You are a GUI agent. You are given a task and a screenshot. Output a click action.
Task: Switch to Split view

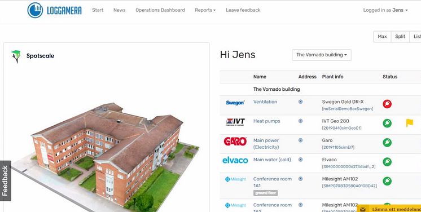coord(400,37)
